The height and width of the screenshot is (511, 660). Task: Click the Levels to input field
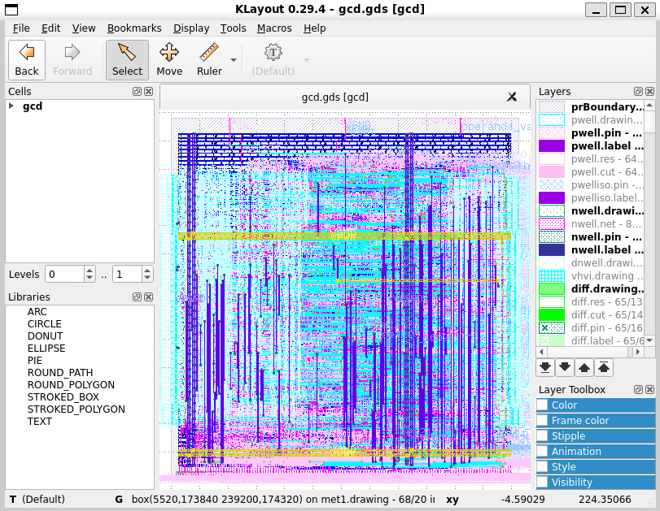pyautogui.click(x=127, y=275)
